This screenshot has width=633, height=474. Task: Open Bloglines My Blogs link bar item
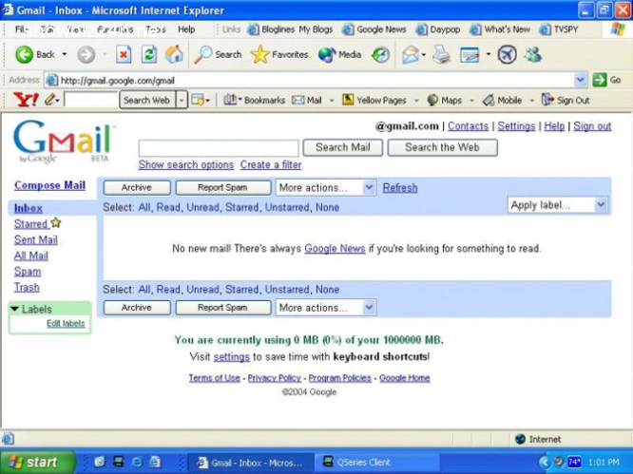[x=290, y=29]
